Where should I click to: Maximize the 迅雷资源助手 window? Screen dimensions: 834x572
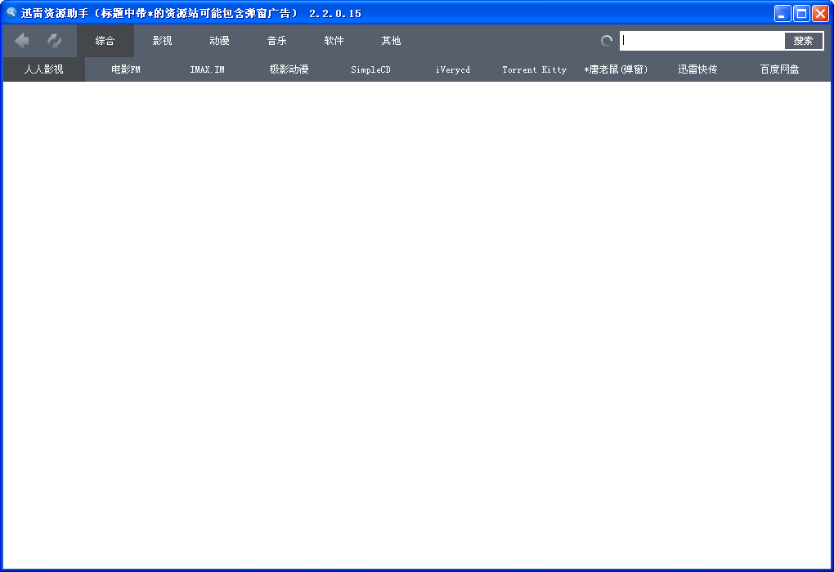801,13
